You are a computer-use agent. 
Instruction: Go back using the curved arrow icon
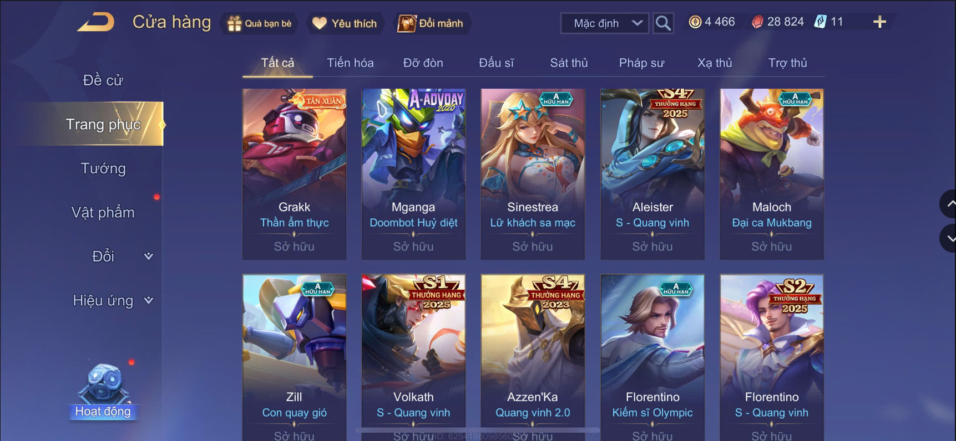pos(95,22)
